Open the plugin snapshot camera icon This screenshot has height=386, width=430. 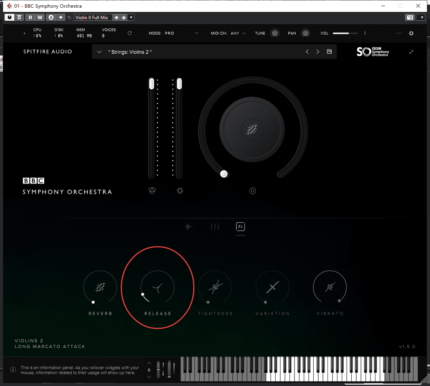point(410,17)
